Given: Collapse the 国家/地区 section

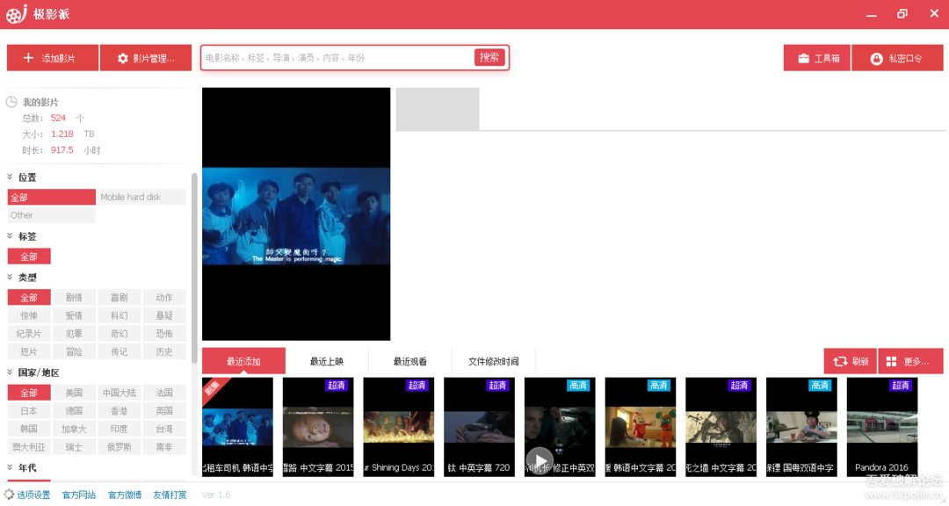Looking at the screenshot, I should click(10, 372).
